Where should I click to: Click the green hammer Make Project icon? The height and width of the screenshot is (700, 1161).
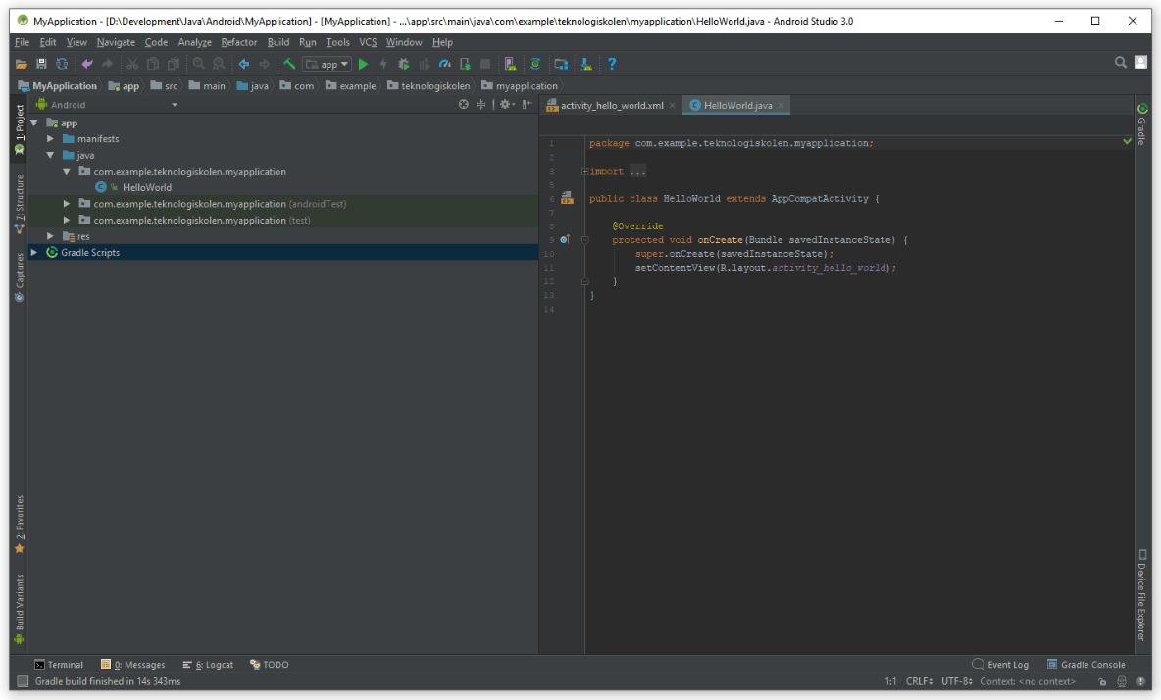[289, 65]
